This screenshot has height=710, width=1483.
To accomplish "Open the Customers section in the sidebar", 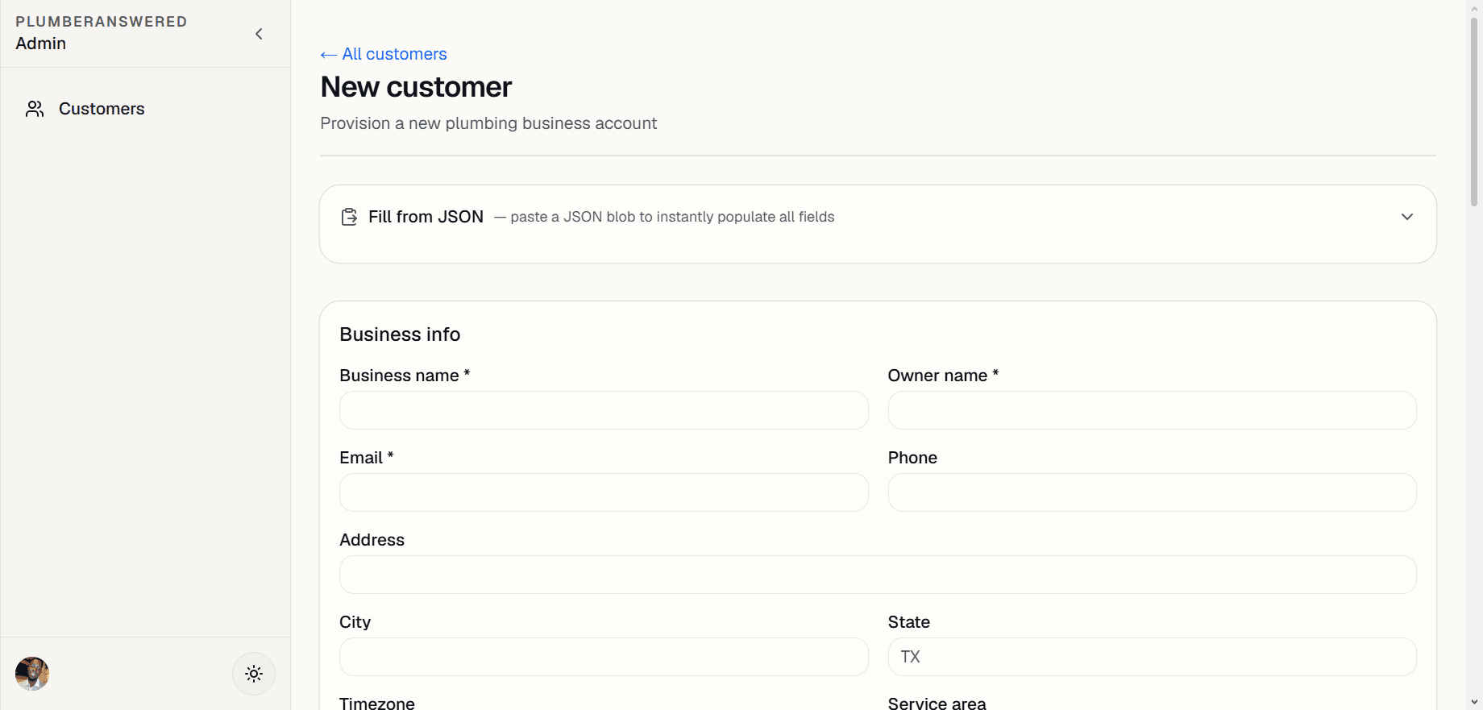I will point(145,109).
